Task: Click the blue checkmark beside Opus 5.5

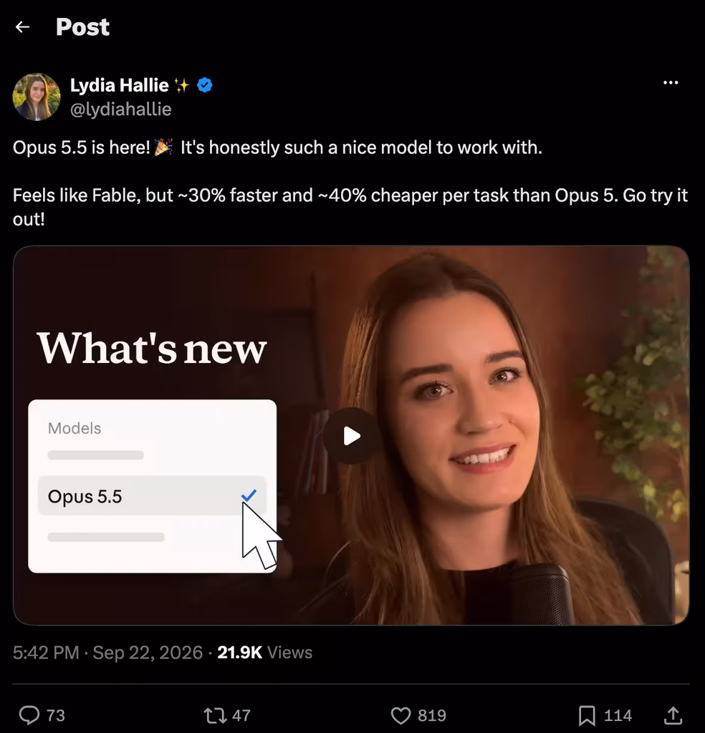Action: click(x=249, y=495)
